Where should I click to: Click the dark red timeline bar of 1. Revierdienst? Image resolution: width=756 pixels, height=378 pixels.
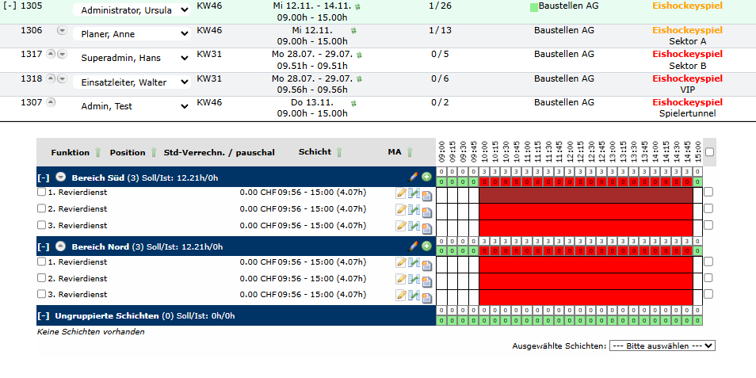586,194
